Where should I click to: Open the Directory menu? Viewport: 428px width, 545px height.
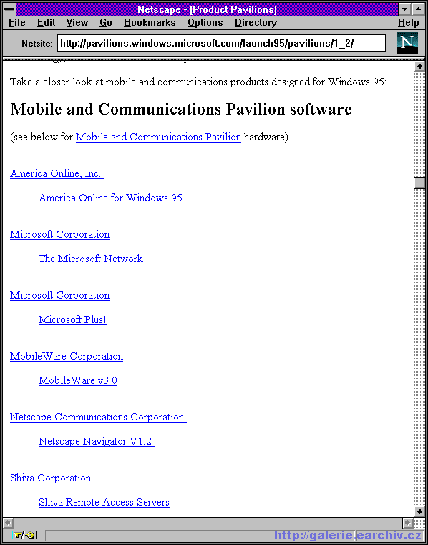click(x=256, y=23)
